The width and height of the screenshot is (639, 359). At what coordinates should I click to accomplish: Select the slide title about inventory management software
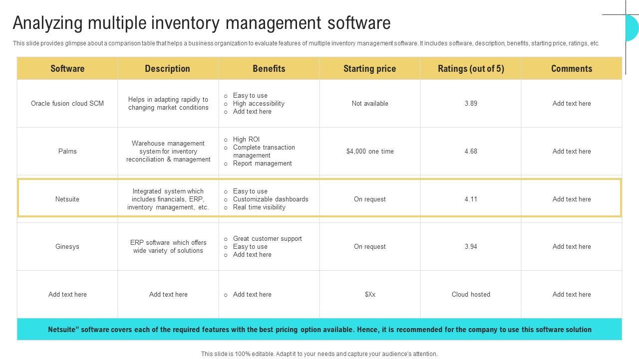click(202, 23)
